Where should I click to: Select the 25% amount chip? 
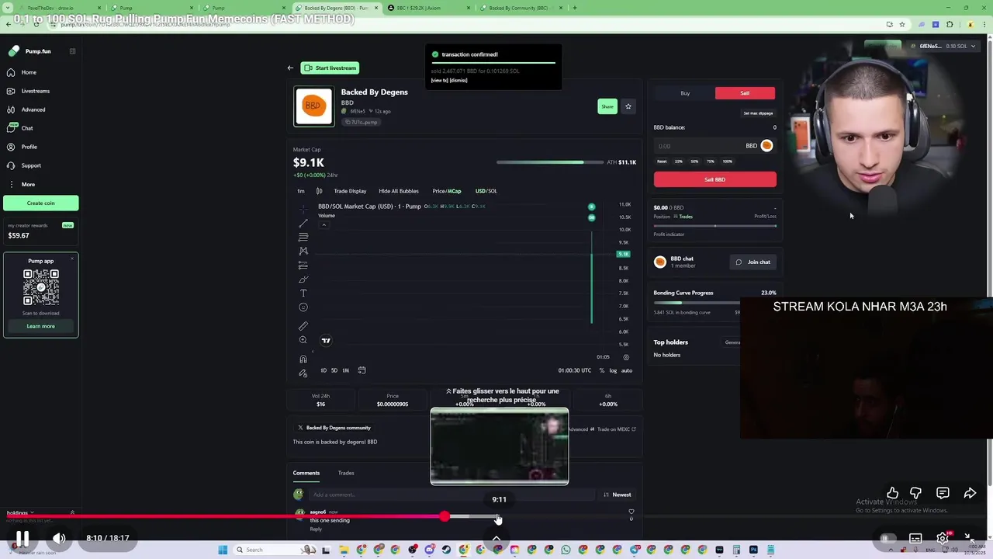click(678, 161)
